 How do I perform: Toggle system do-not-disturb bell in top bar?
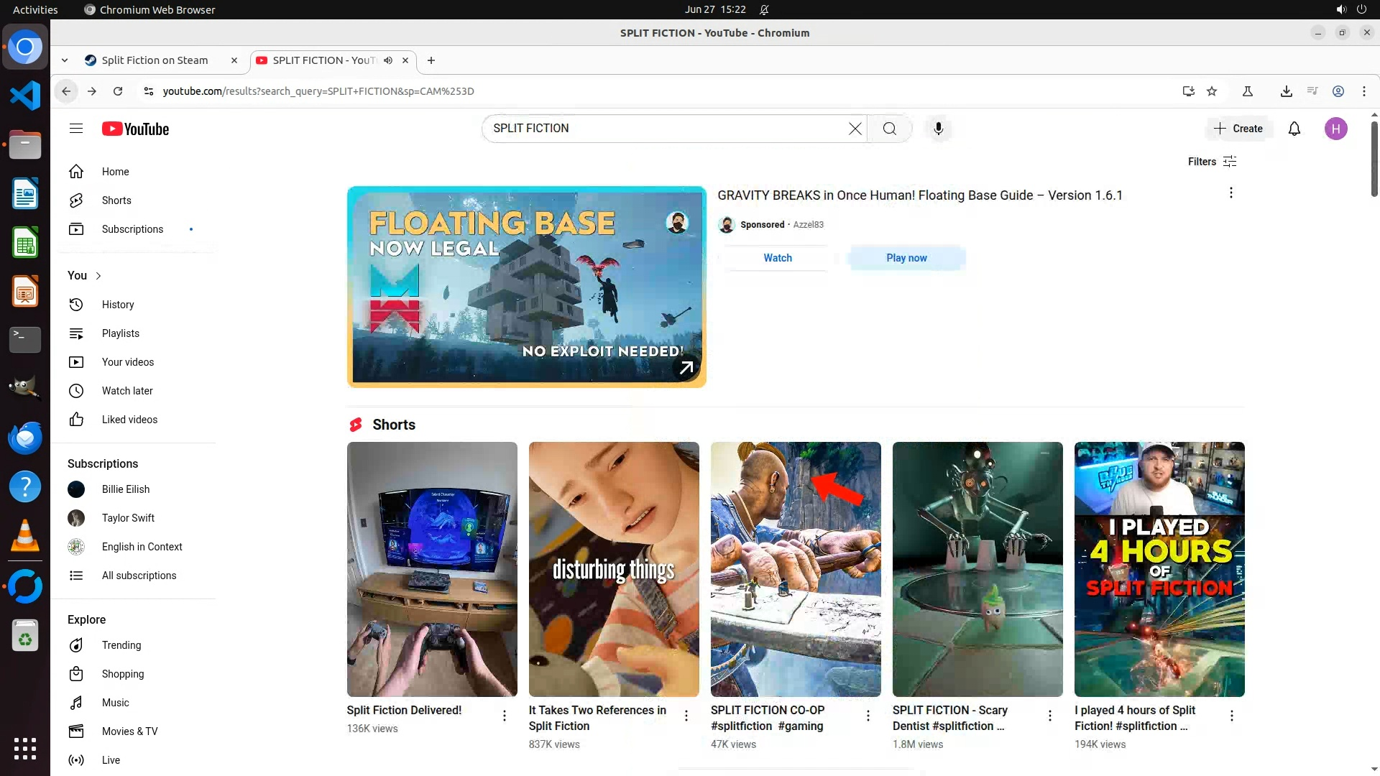(764, 9)
